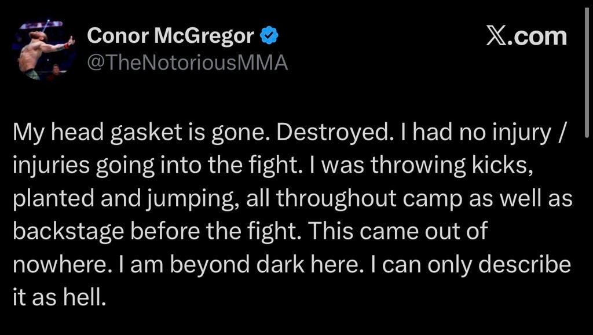Screen dimensions: 593x335
Task: Click the Conor McGregor display name
Action: [x=171, y=36]
